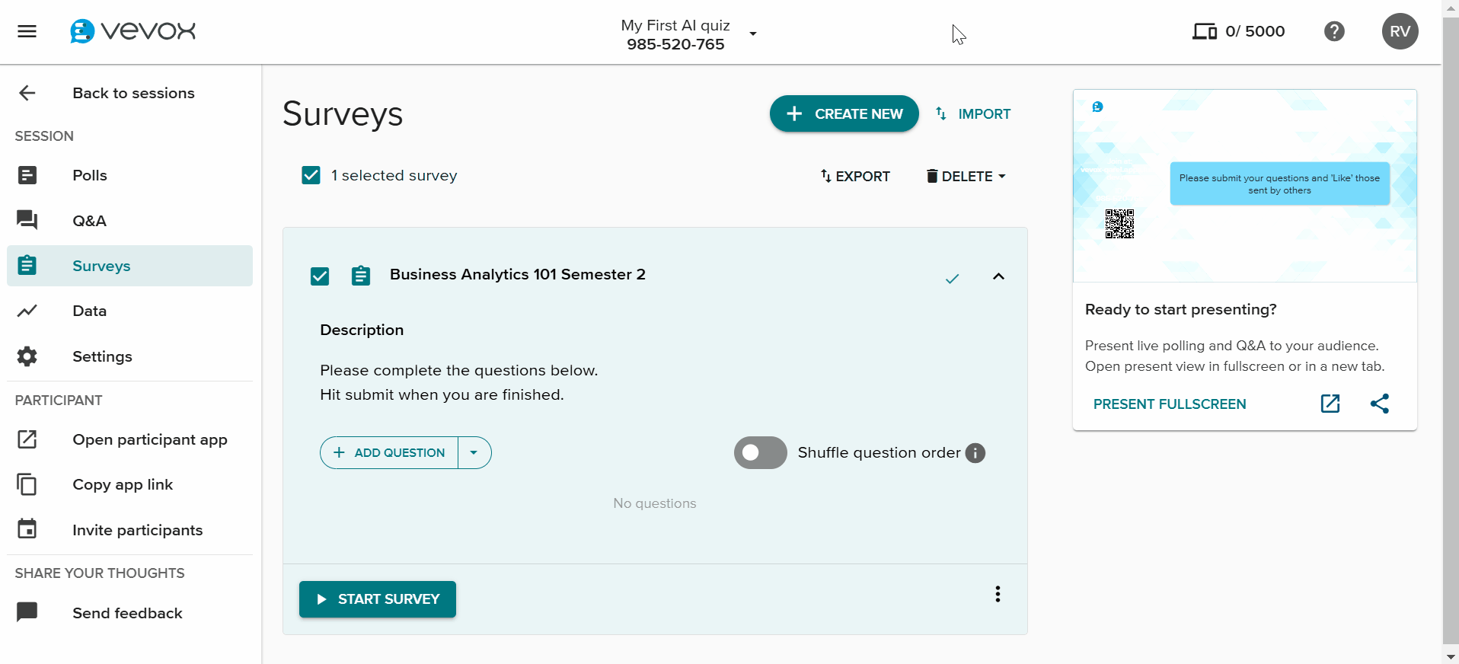The image size is (1459, 664).
Task: Click the Settings gear icon
Action: [x=27, y=356]
